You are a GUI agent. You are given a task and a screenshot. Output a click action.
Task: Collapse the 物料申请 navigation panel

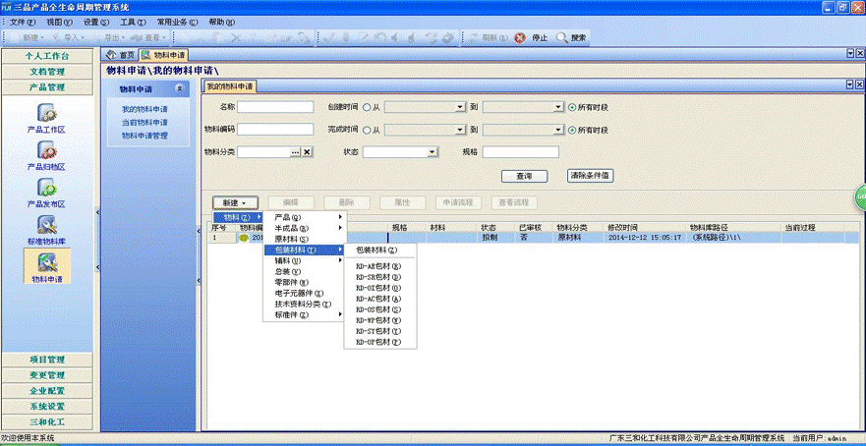point(178,89)
